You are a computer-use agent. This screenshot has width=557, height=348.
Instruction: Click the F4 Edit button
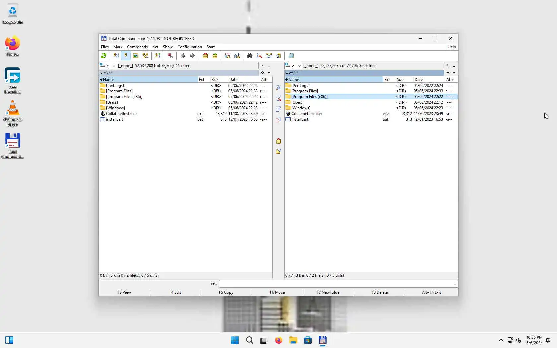(175, 292)
